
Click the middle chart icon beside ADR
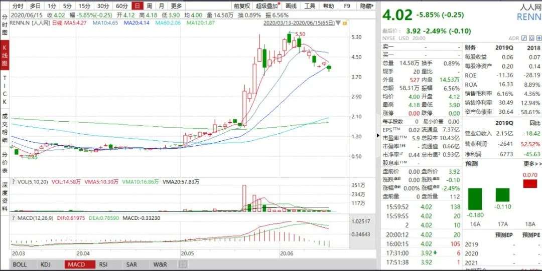click(530, 38)
